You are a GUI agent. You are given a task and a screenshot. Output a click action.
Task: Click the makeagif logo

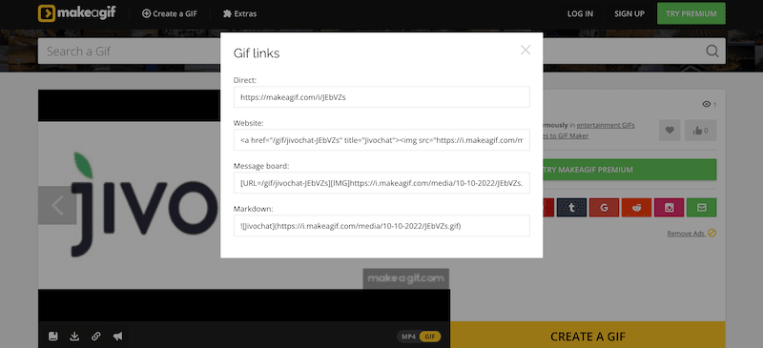point(77,13)
